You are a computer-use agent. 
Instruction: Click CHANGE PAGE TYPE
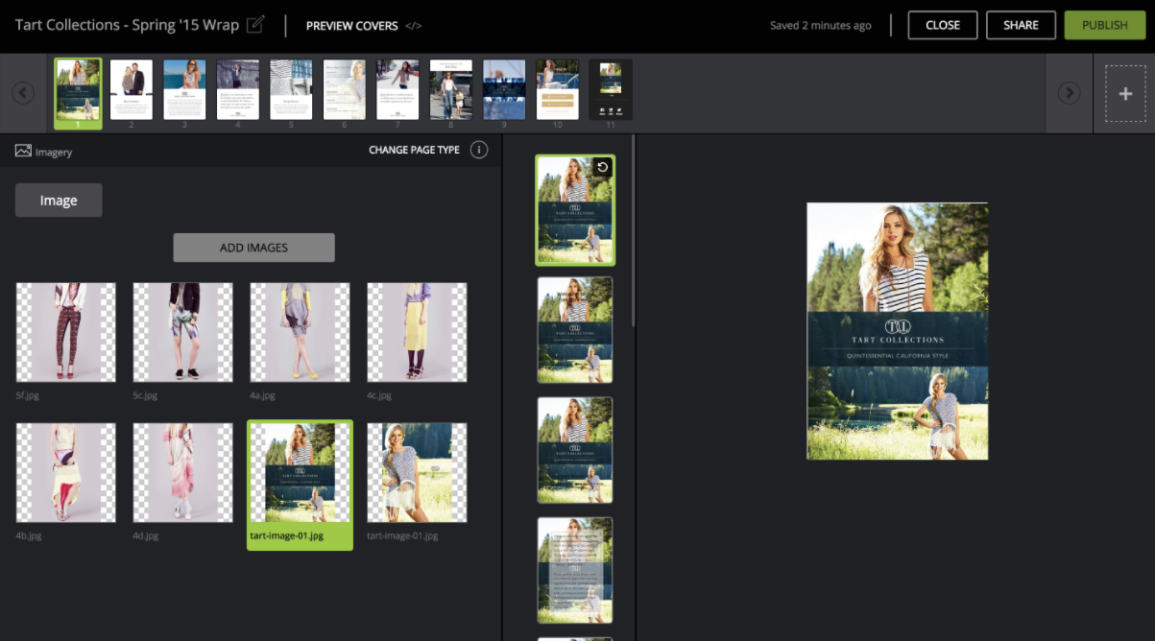[x=414, y=151]
